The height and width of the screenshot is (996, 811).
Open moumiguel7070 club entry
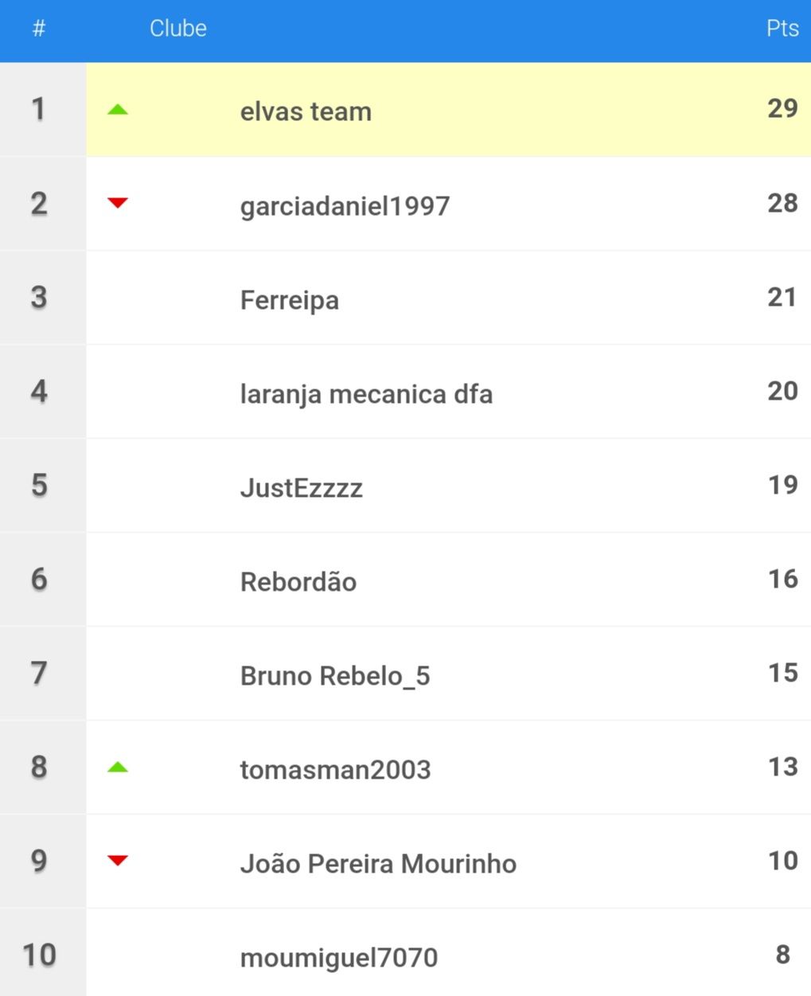339,958
